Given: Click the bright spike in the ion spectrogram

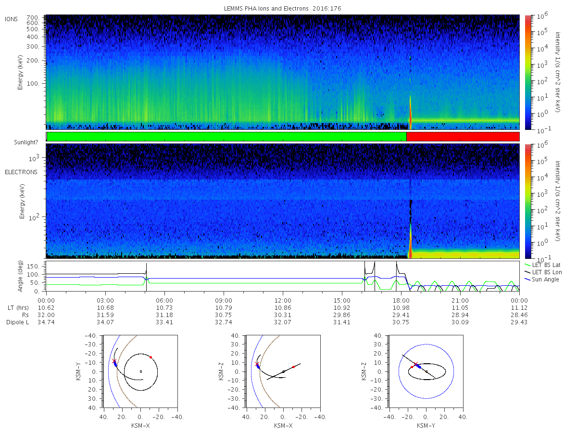Looking at the screenshot, I should [x=410, y=112].
